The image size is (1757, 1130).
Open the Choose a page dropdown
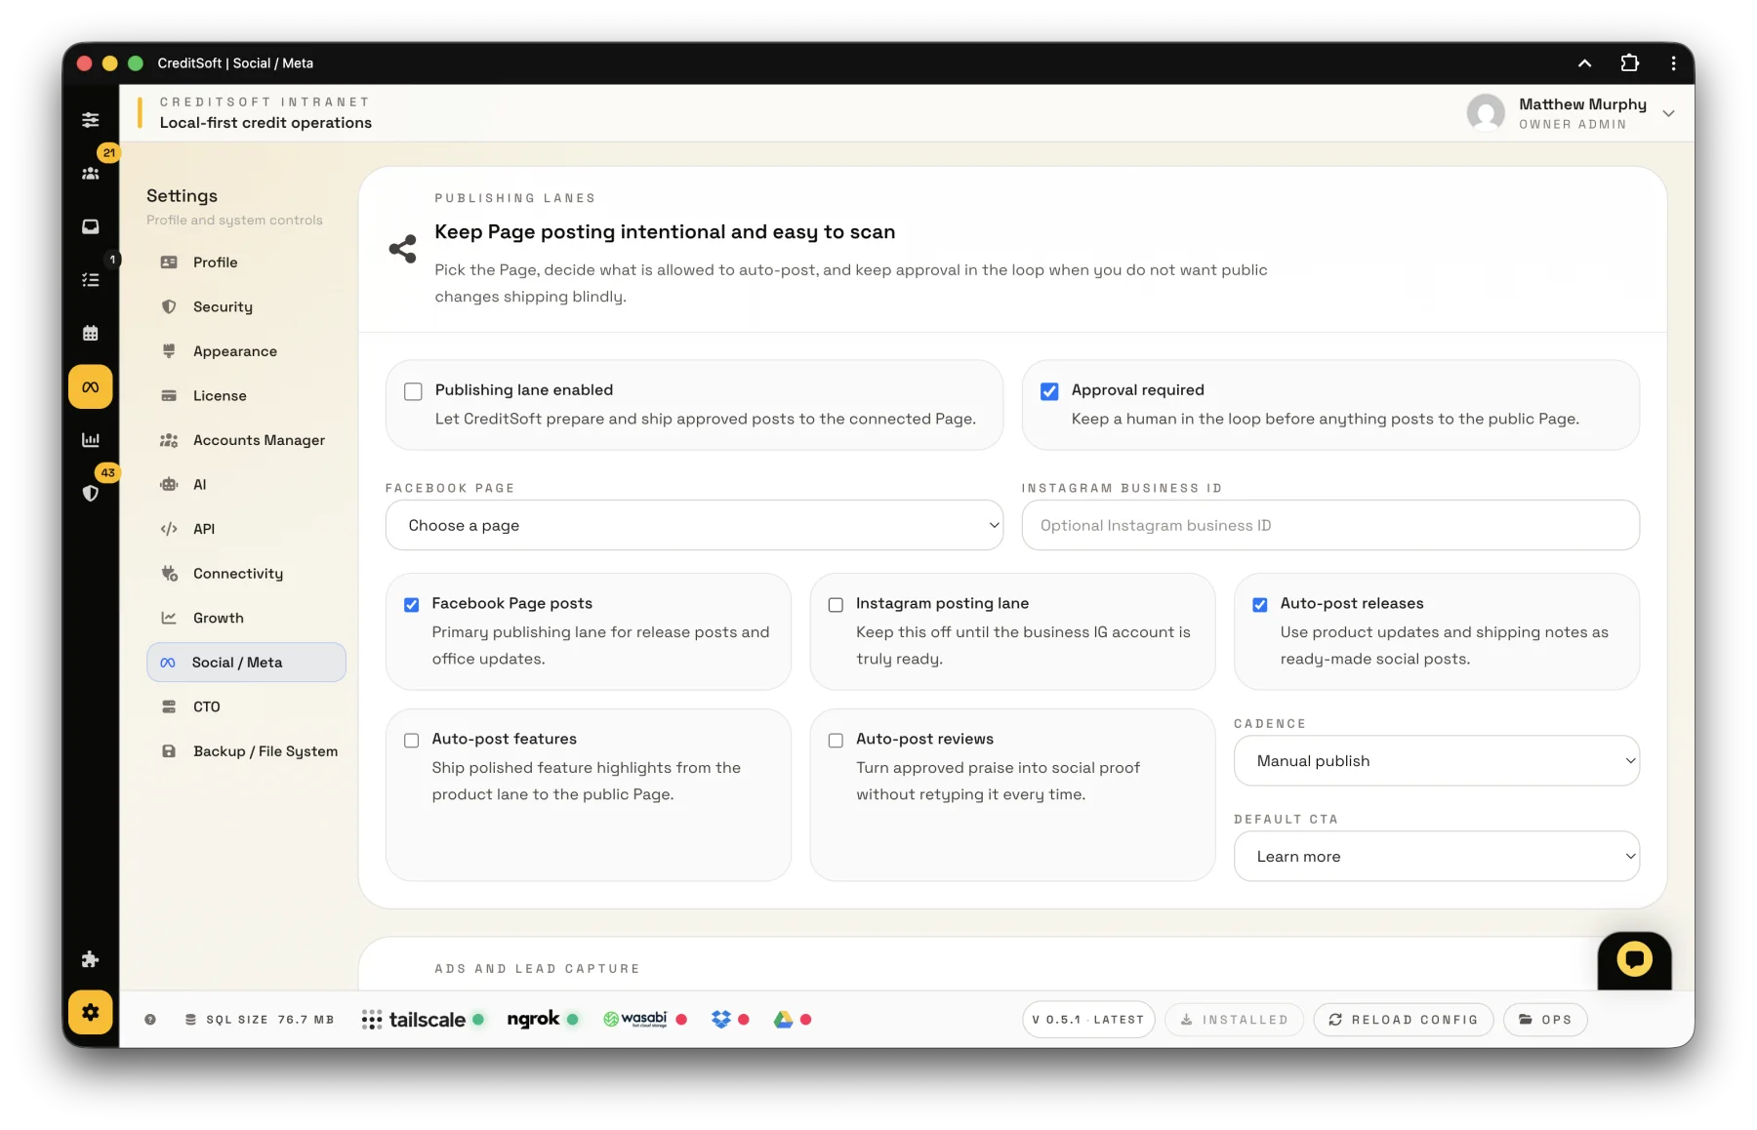(694, 525)
